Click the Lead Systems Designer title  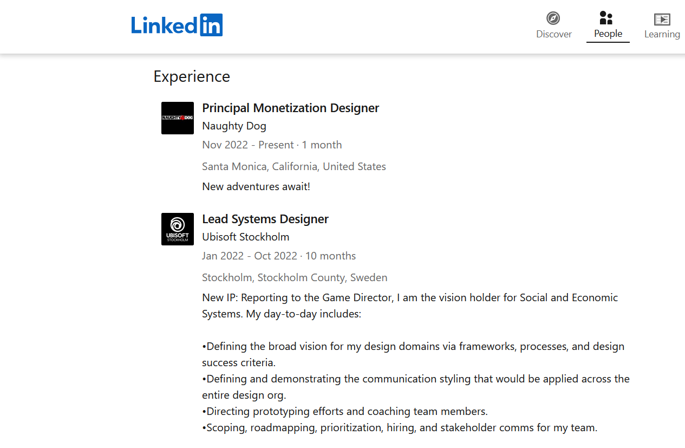click(x=265, y=219)
